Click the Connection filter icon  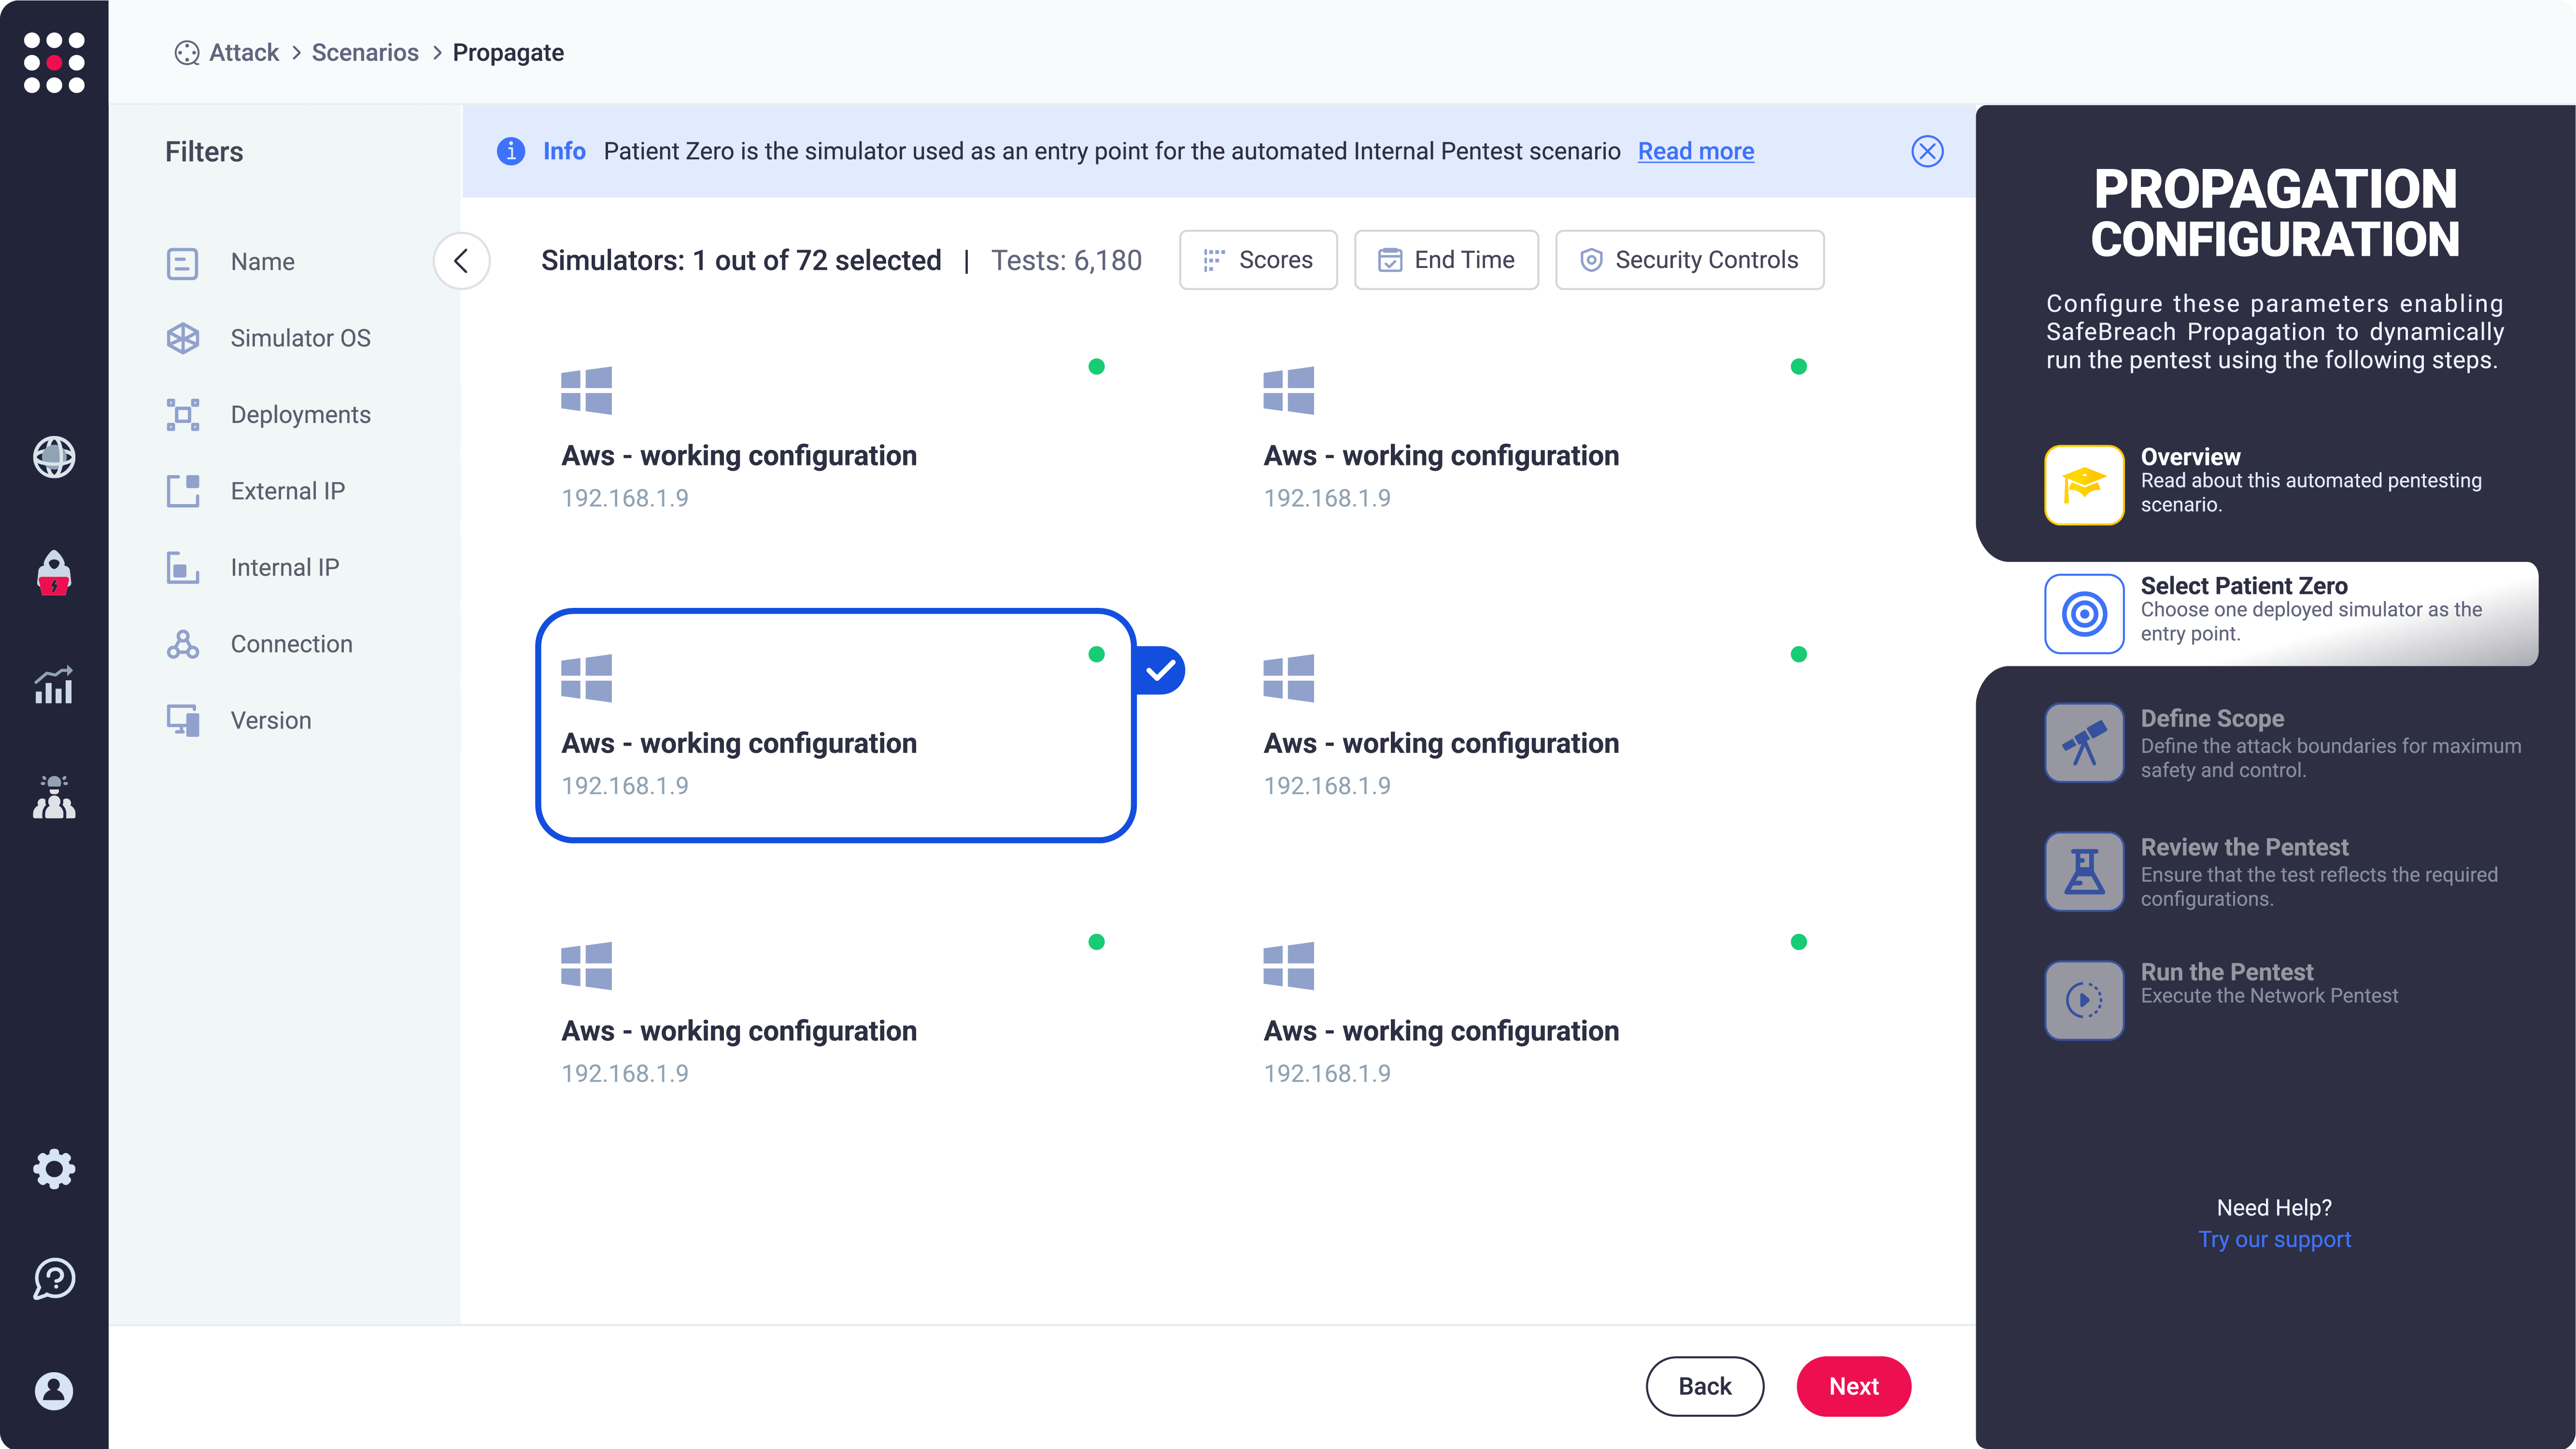[182, 644]
